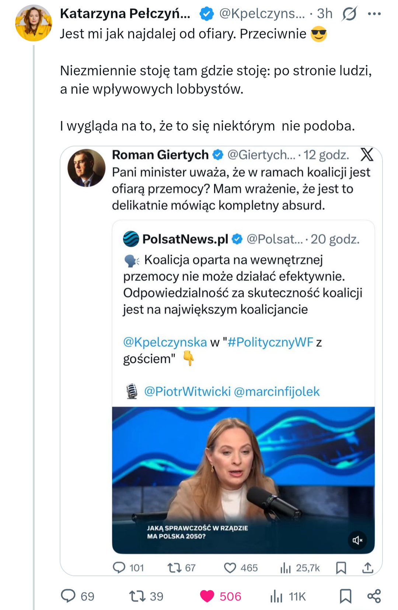Image resolution: width=398 pixels, height=610 pixels.
Task: Click the Grok slashed-circle icon
Action: tap(349, 14)
